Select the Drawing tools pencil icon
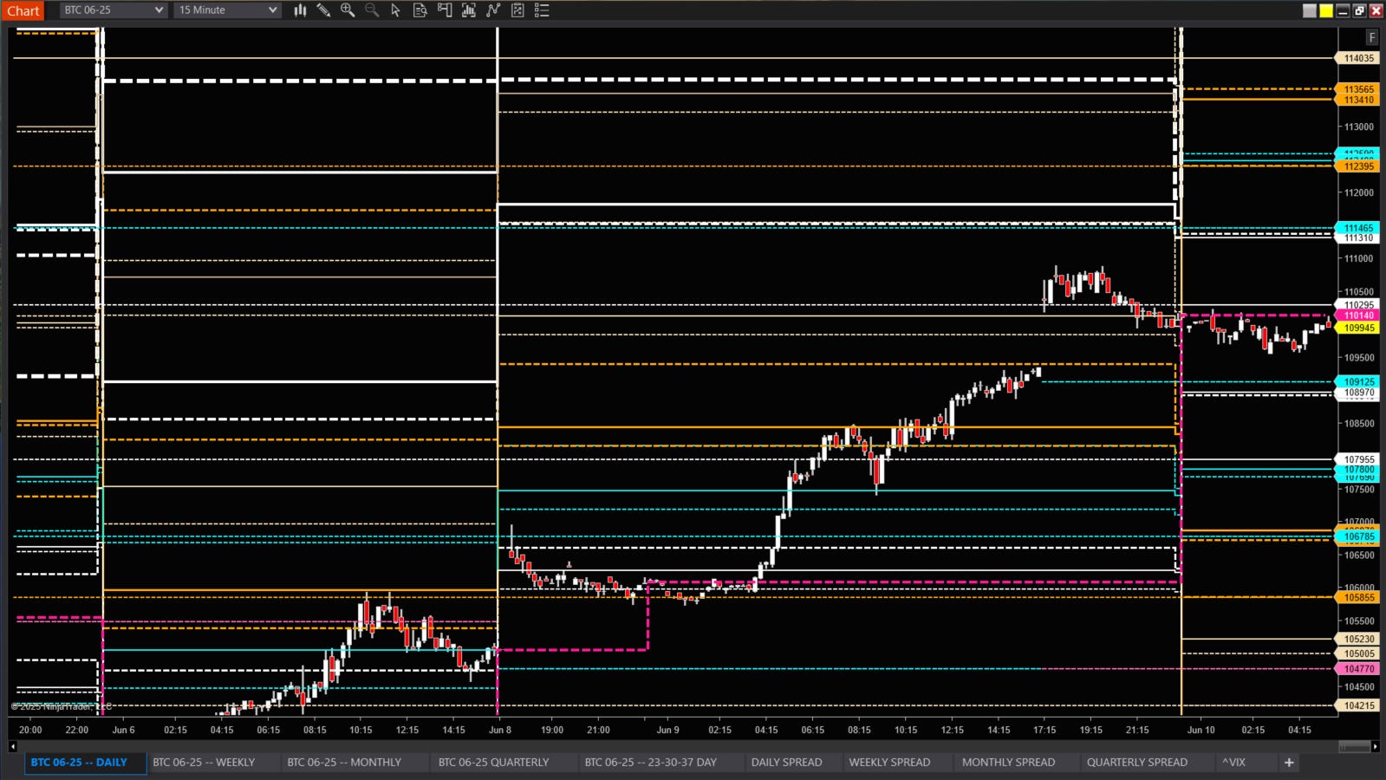This screenshot has width=1386, height=780. [x=323, y=10]
